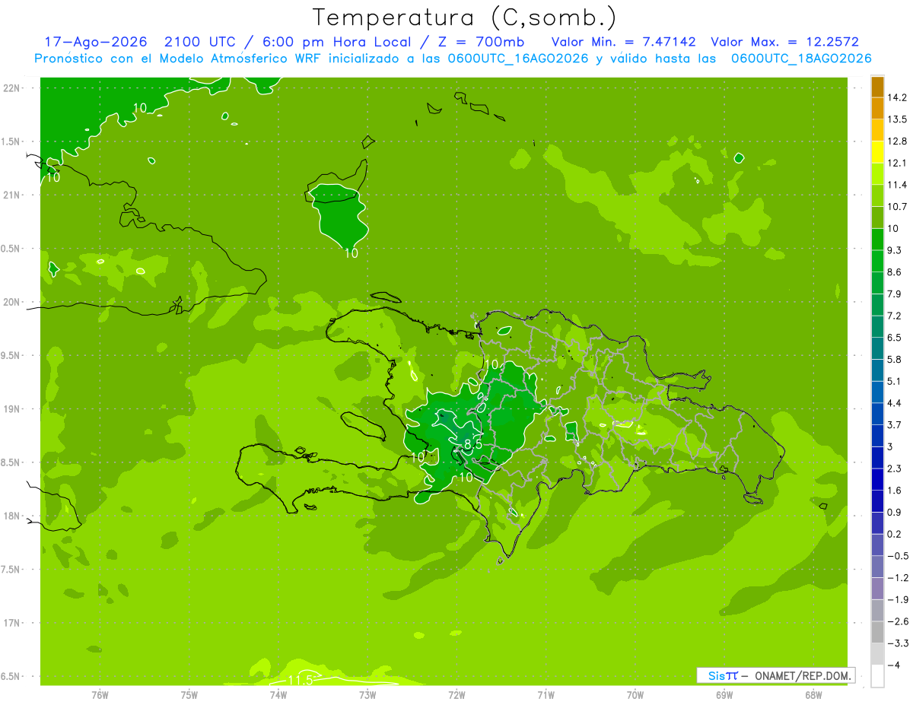Viewport: 913px width, 705px height.
Task: Click the '-0.5' colorbar value
Action: point(898,556)
